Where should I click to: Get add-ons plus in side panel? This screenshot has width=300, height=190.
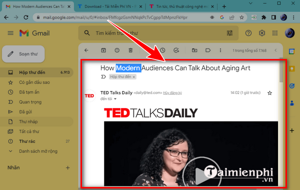click(x=292, y=130)
